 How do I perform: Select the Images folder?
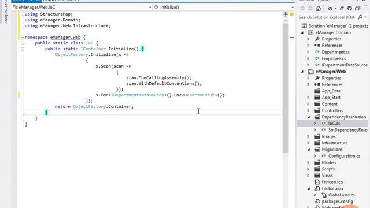pos(328,136)
